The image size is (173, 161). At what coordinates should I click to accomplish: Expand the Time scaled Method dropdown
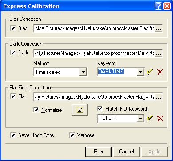[x=83, y=72]
